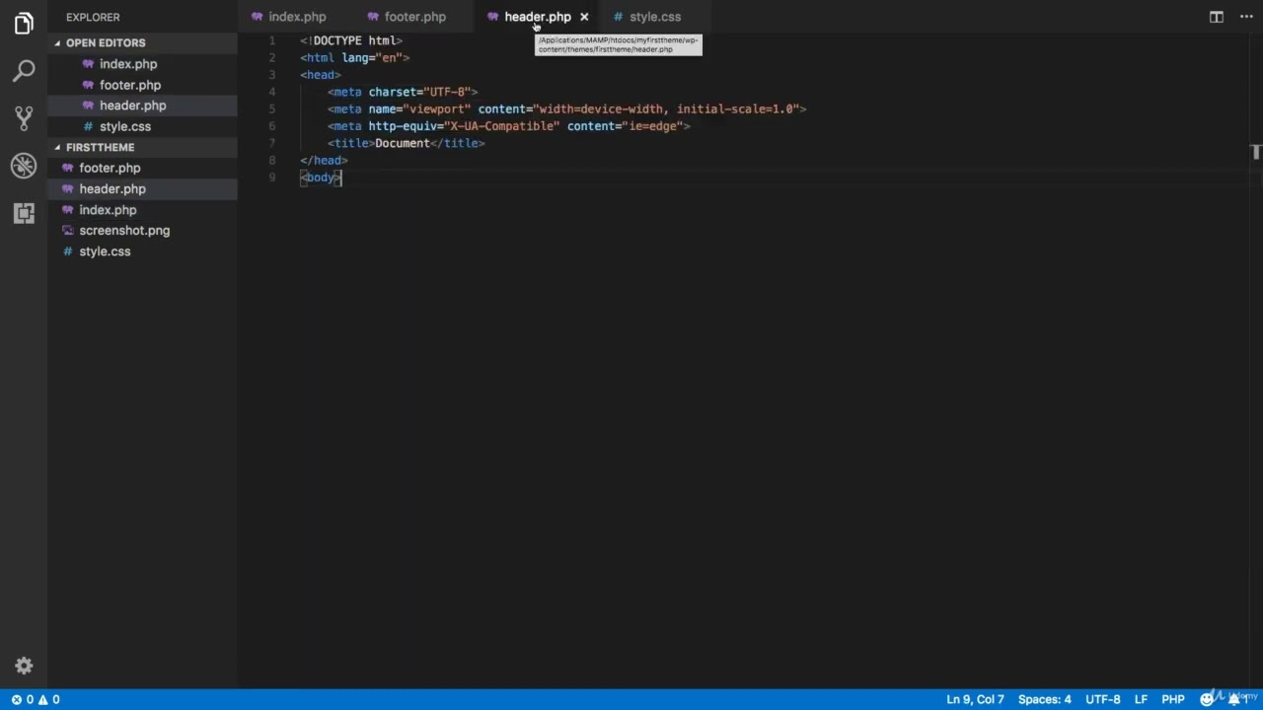This screenshot has height=710, width=1263.
Task: Open the Manage gear icon
Action: pos(24,666)
